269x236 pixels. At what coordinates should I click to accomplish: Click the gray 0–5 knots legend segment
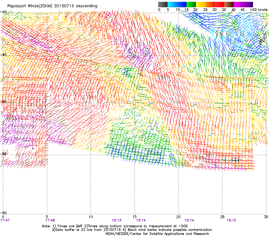point(163,4)
